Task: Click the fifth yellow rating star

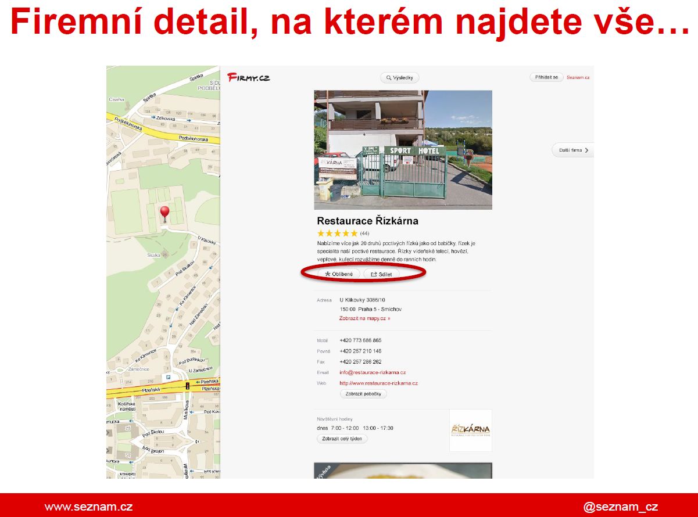Action: 354,232
